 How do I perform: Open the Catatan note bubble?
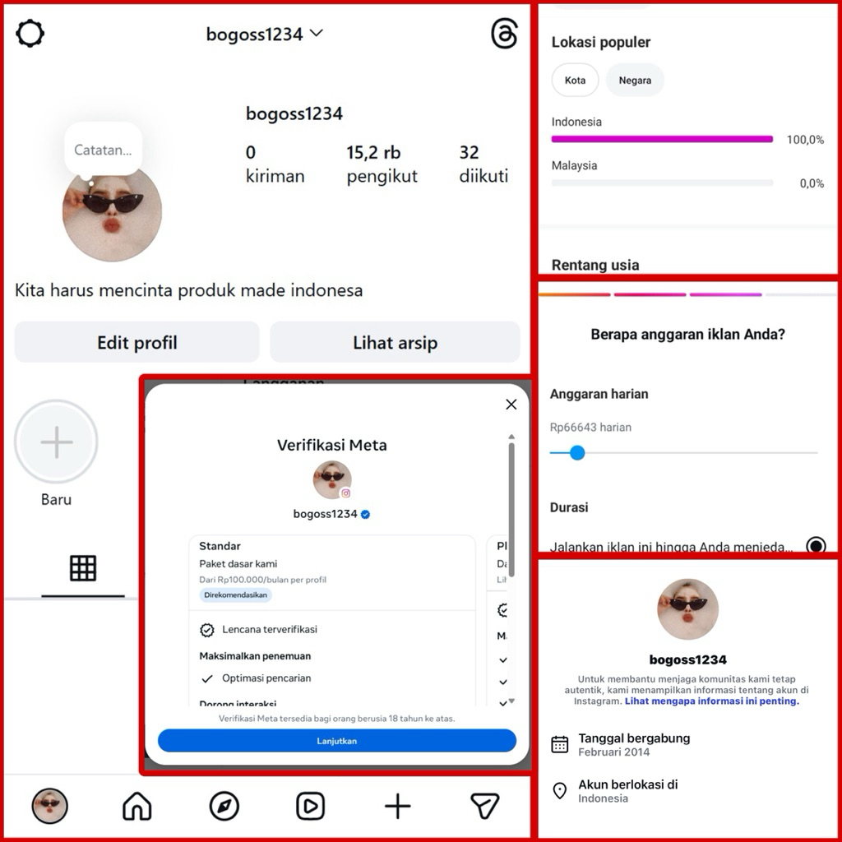(103, 150)
